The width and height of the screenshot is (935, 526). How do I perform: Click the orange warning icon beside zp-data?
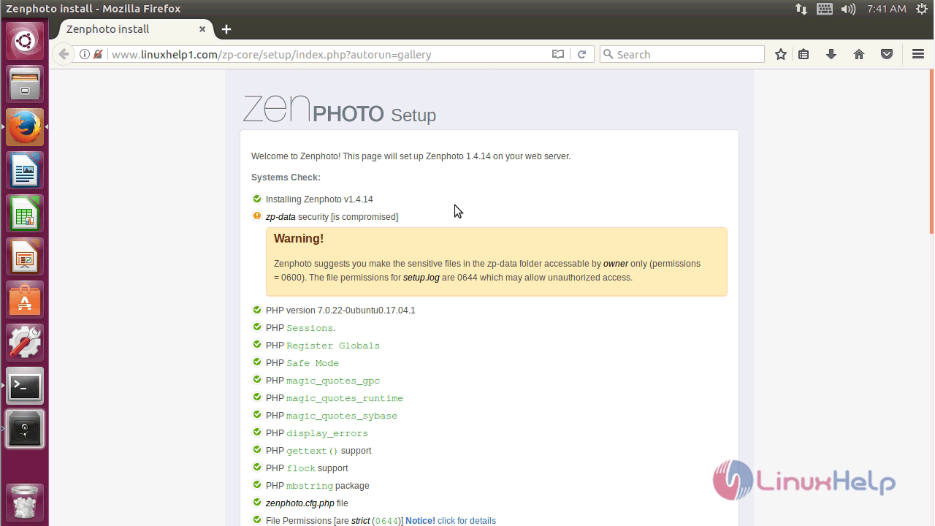257,216
